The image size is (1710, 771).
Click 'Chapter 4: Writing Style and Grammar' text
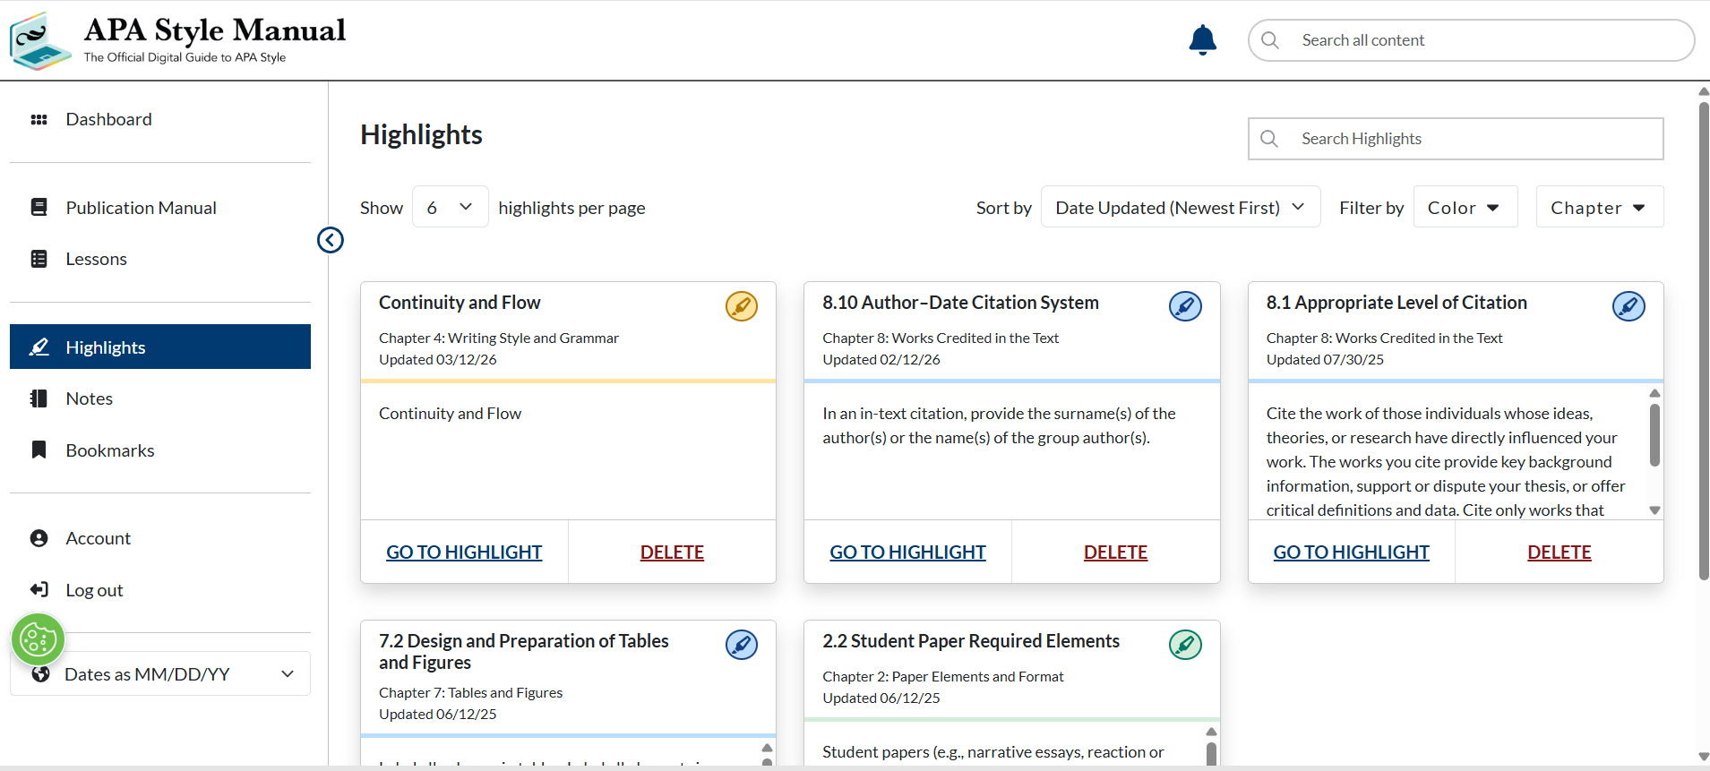[x=499, y=338]
